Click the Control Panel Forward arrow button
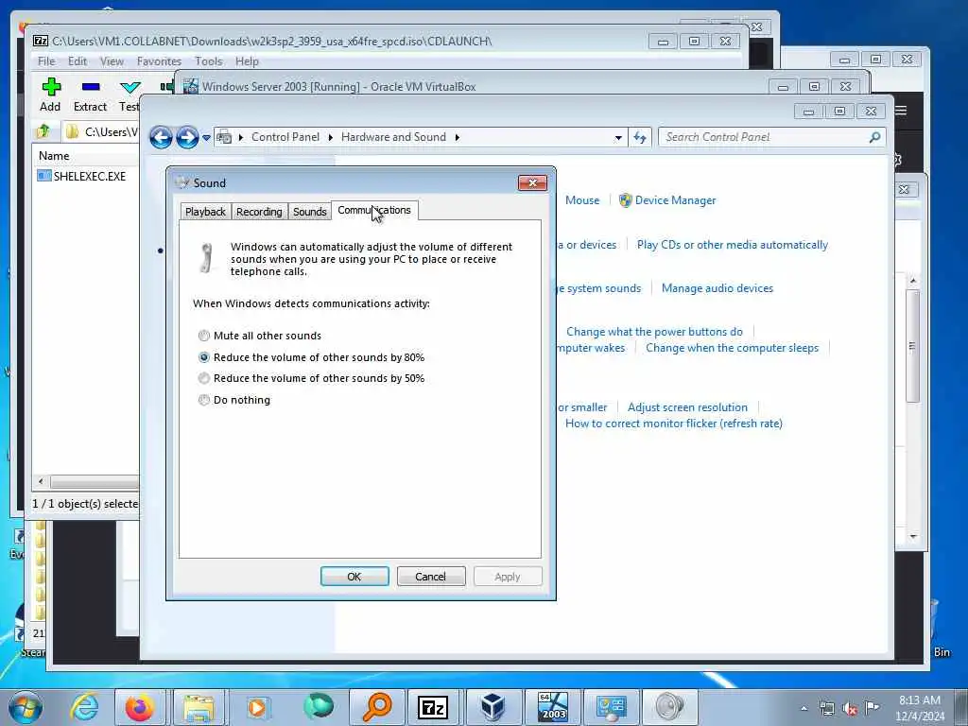This screenshot has height=726, width=968. (x=187, y=137)
